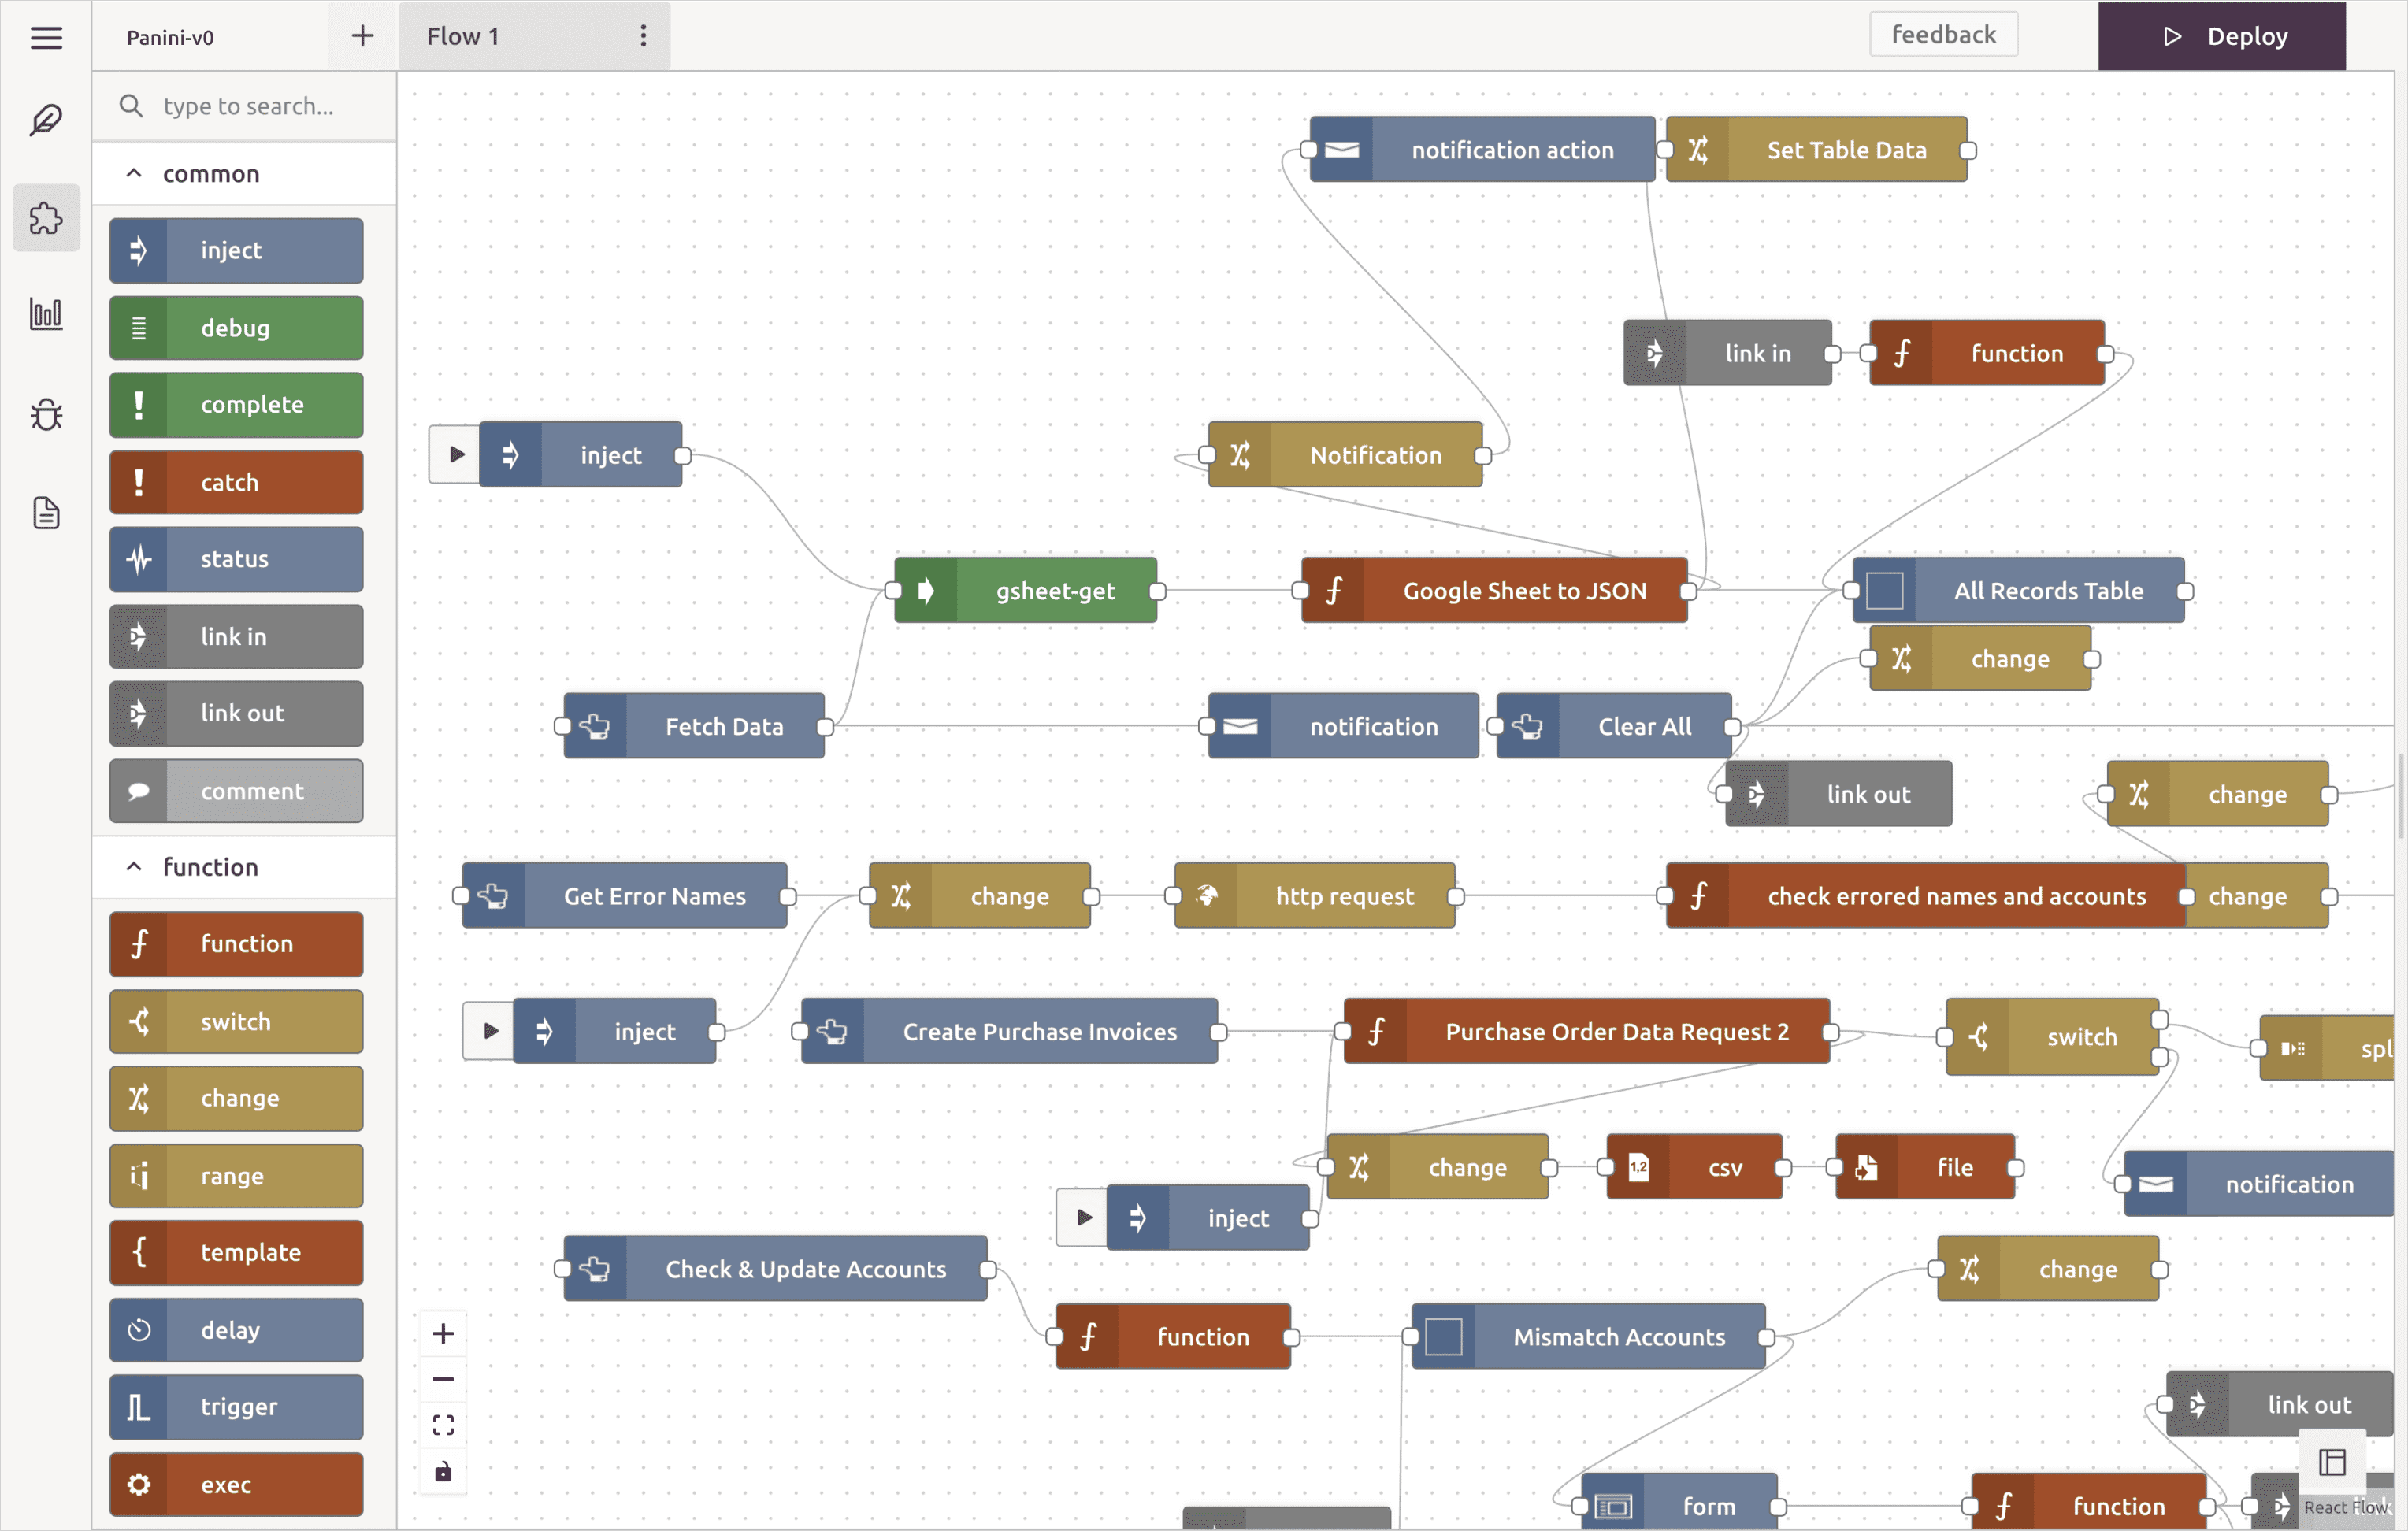
Task: Focus the node search field
Action: click(250, 106)
